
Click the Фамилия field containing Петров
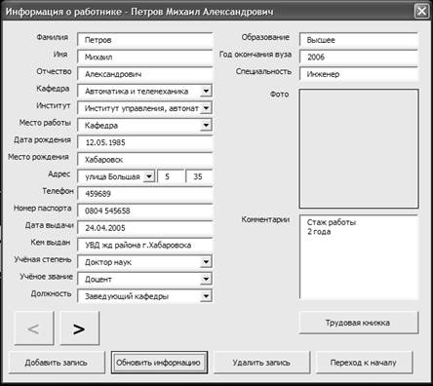145,40
